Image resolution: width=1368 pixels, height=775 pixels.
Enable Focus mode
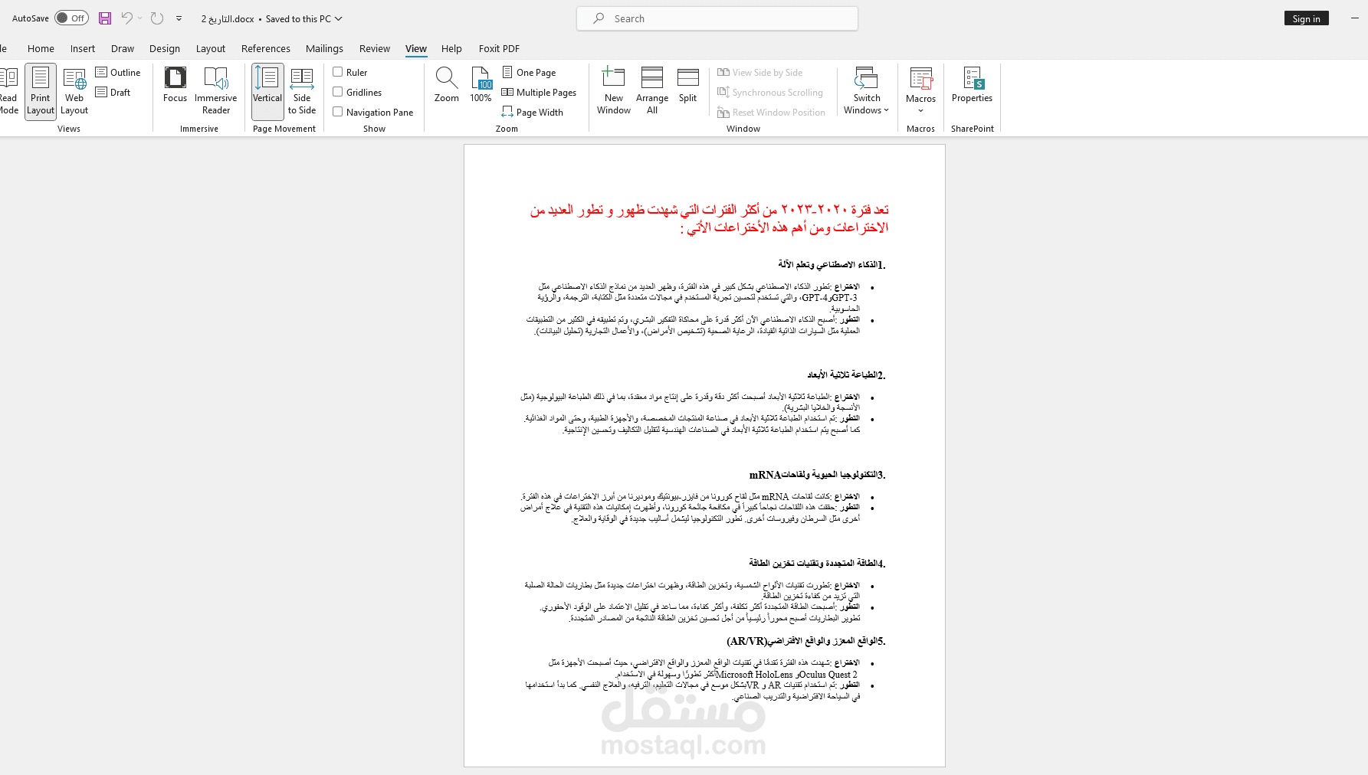click(x=175, y=85)
